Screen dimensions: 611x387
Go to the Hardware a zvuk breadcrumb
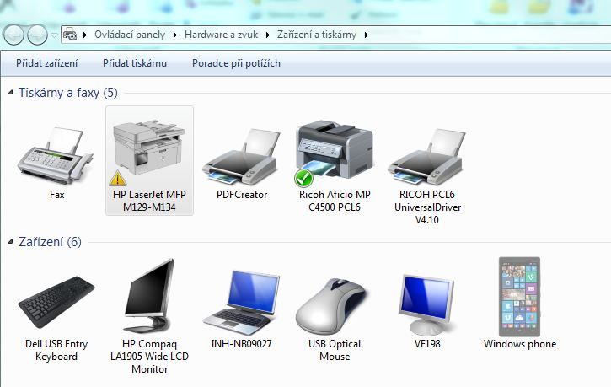(221, 35)
